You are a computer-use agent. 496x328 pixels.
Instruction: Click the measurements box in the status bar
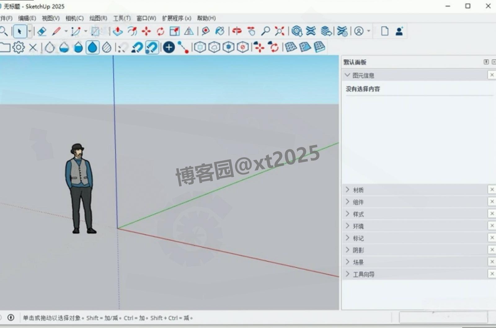tap(443, 317)
